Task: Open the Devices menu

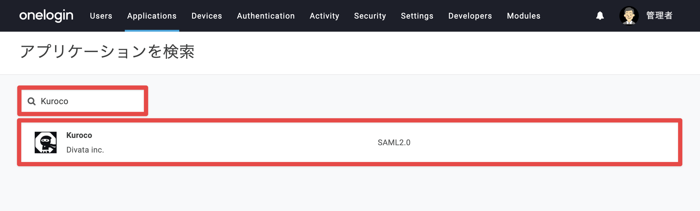Action: coord(207,16)
